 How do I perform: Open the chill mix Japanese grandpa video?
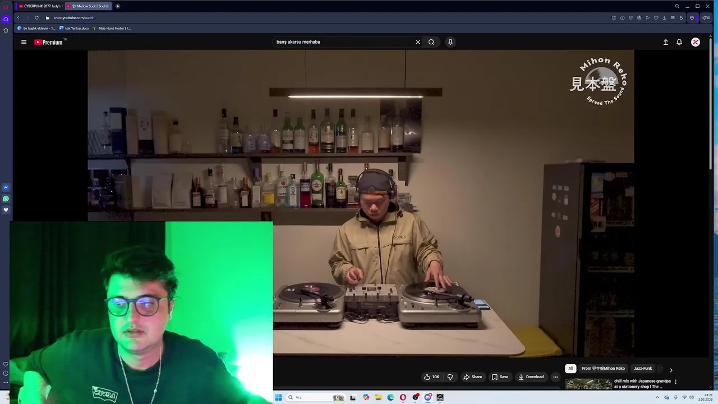pos(588,384)
